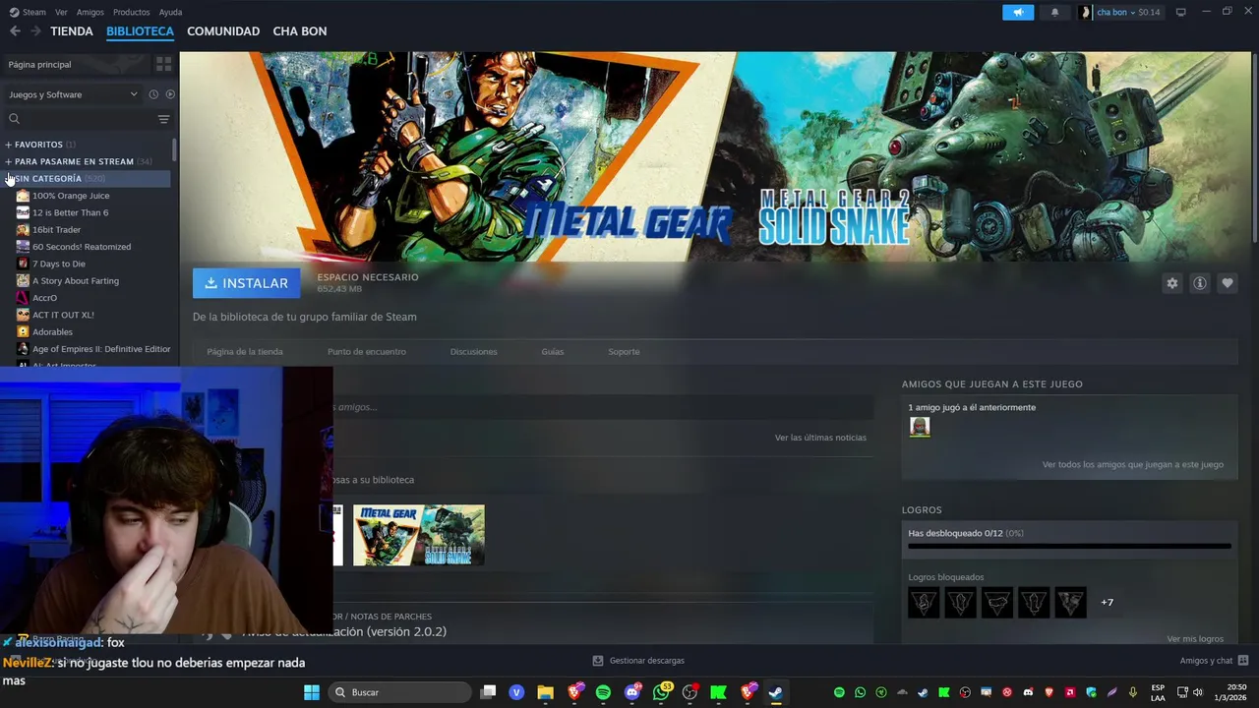1259x708 pixels.
Task: Filter by ready-to-play games icon
Action: [170, 94]
